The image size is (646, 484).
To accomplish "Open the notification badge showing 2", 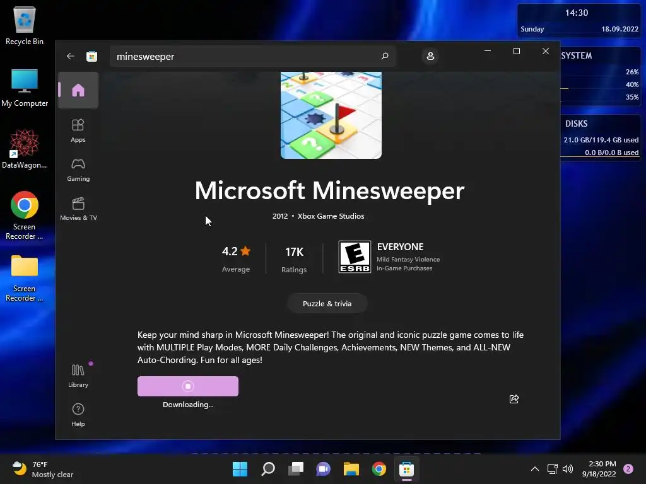I will click(628, 469).
